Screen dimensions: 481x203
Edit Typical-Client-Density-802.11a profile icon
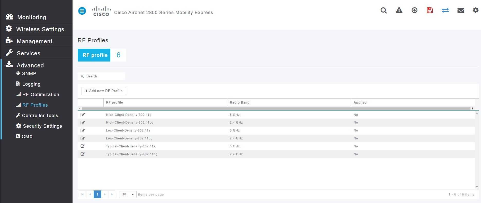83,146
